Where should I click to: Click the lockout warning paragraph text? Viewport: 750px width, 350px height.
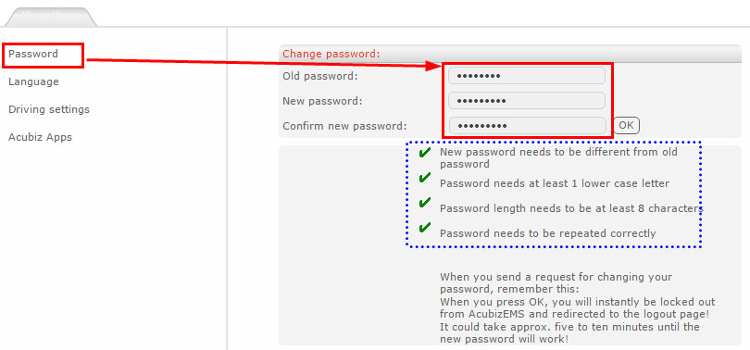click(578, 308)
